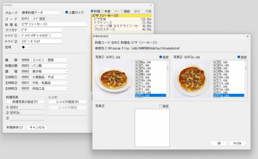
Task: Select the 脂肪 radio button
Action: (x=122, y=11)
